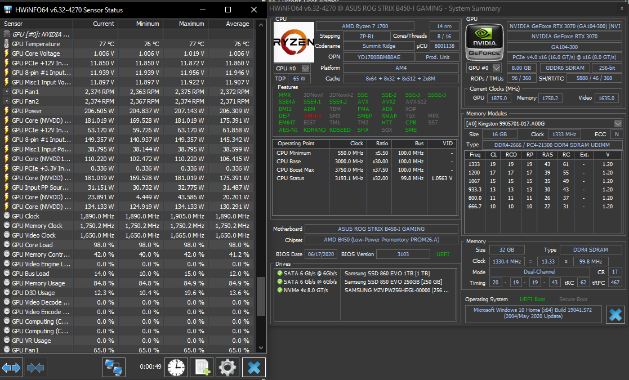Image resolution: width=629 pixels, height=380 pixels.
Task: Click the Memory Size 32 GB field
Action: click(507, 250)
